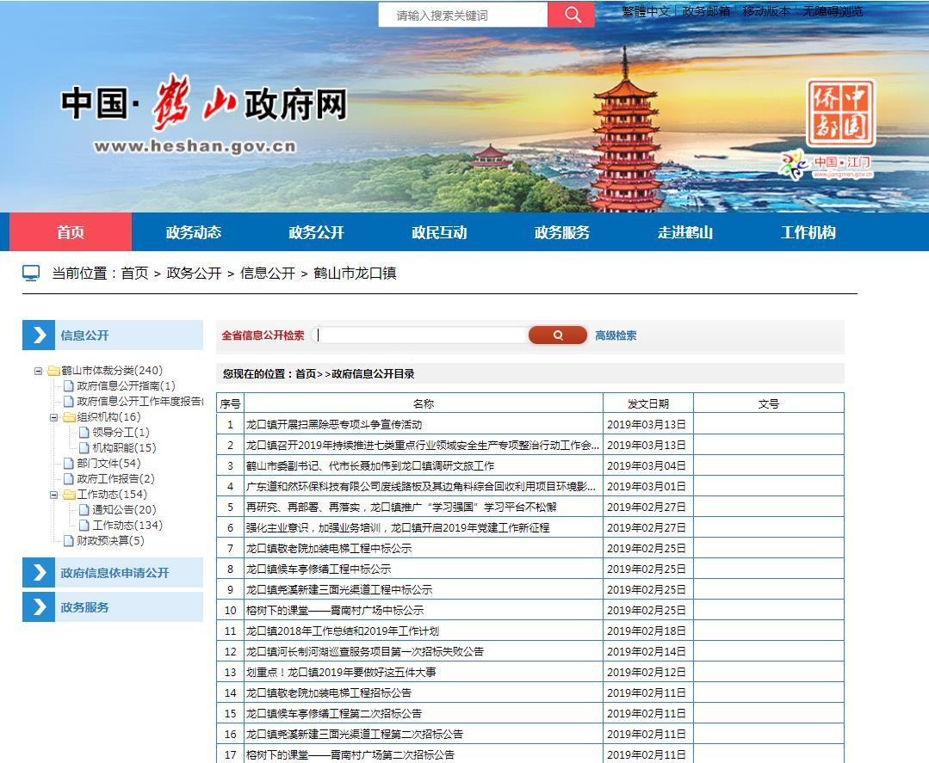Switch to 繁體中文 version

645,12
